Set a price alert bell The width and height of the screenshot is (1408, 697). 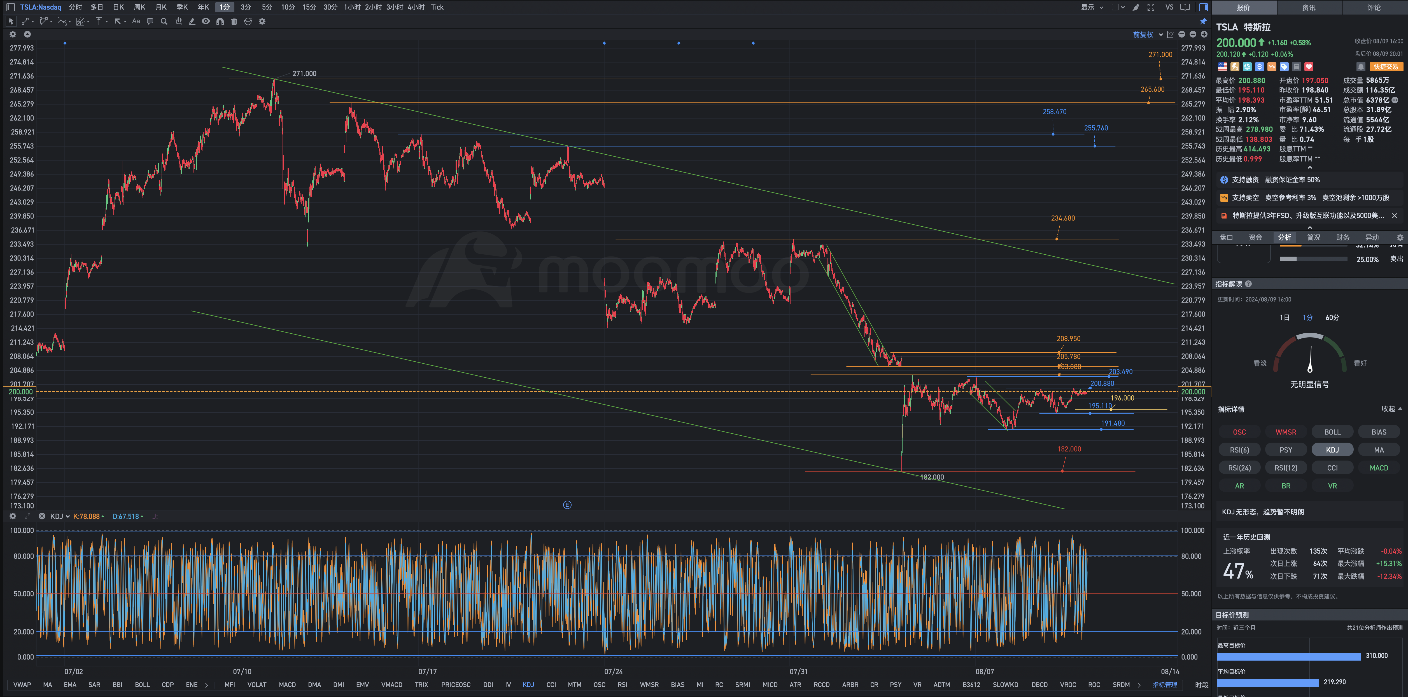1361,67
